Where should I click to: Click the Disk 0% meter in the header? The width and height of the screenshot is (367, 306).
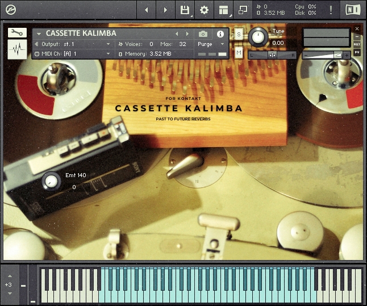(305, 13)
